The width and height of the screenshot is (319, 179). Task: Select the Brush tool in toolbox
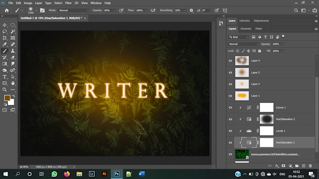[5, 51]
